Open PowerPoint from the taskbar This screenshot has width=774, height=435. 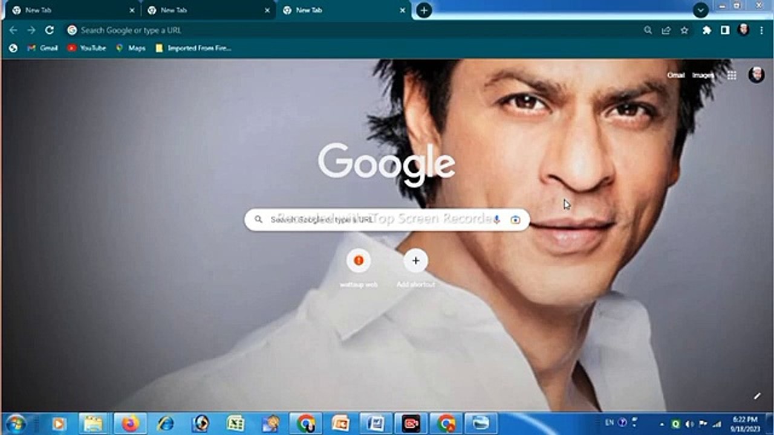click(340, 424)
